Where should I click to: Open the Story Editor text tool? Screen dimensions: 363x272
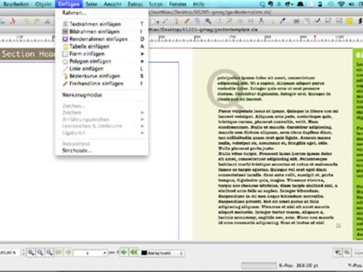[229, 21]
